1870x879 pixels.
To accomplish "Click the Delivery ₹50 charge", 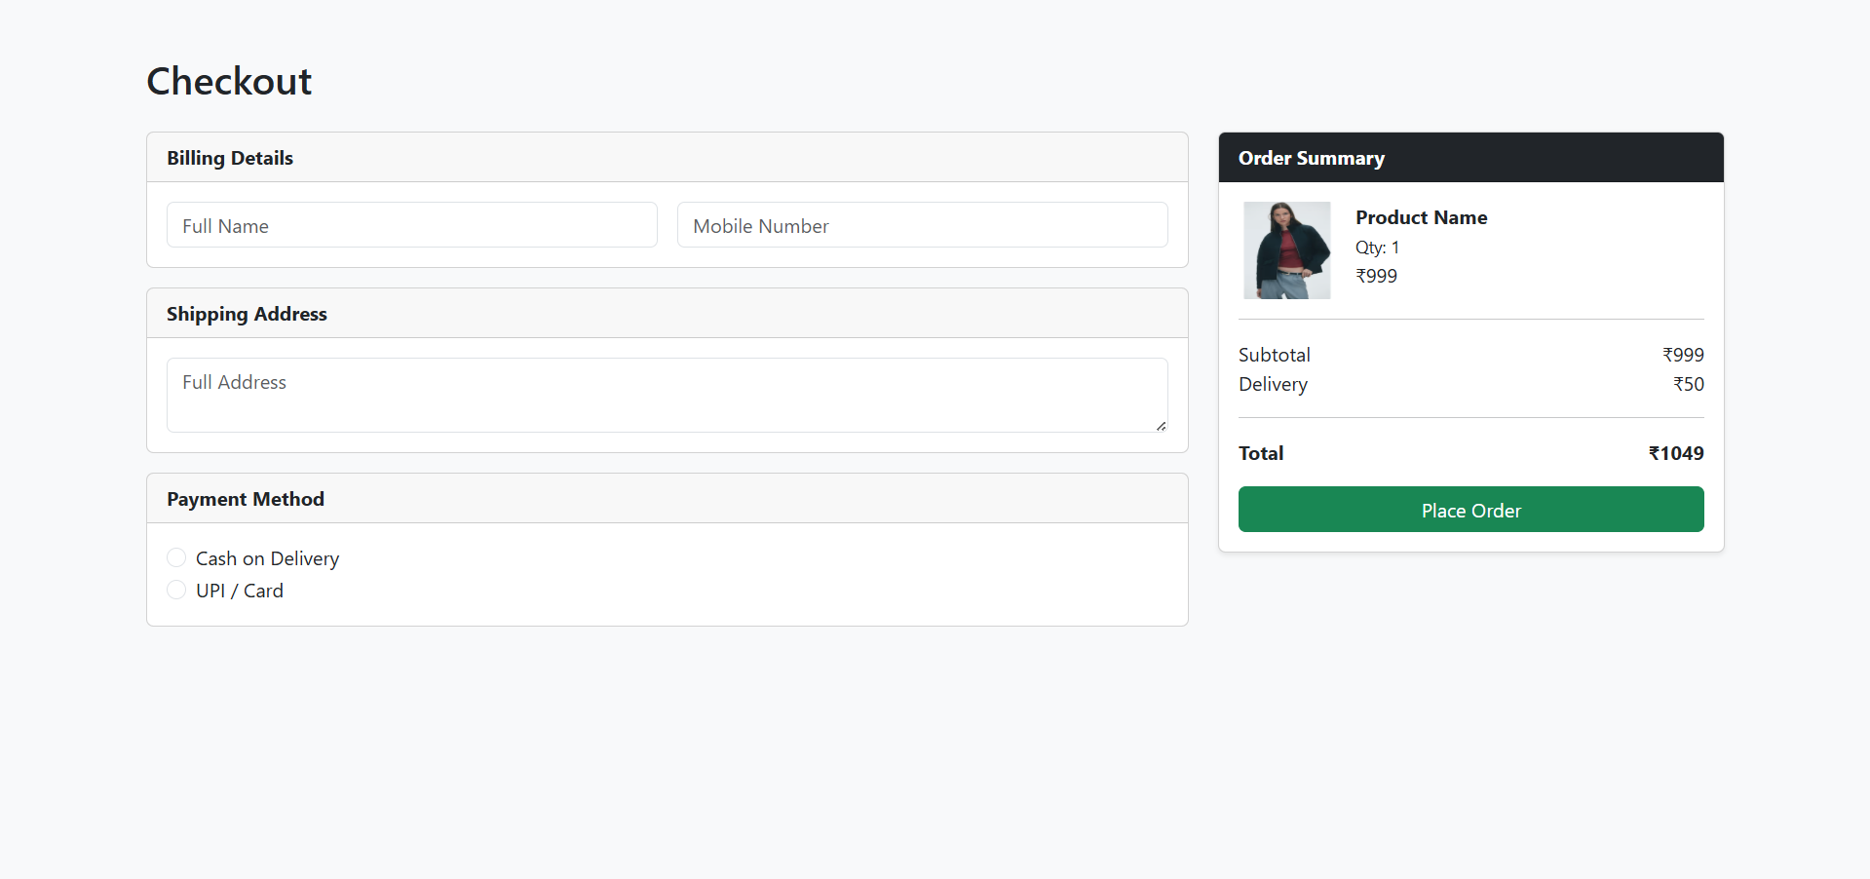I will [1688, 384].
